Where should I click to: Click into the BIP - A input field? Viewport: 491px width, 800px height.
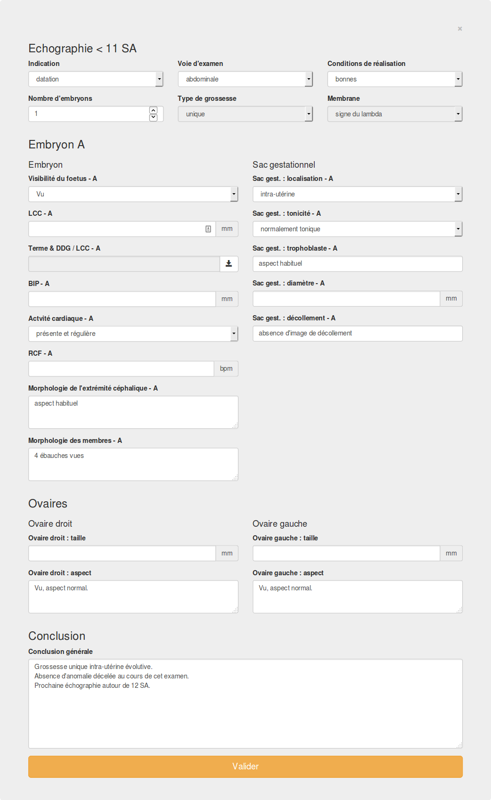tap(122, 299)
